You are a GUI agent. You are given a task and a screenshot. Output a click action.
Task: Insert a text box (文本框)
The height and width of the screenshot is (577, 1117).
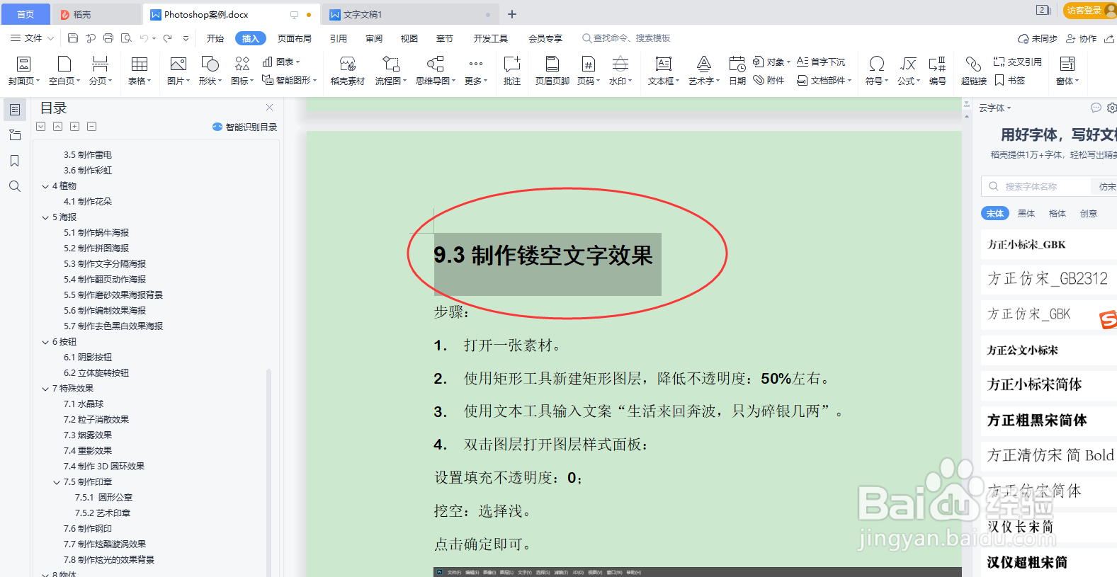(663, 71)
